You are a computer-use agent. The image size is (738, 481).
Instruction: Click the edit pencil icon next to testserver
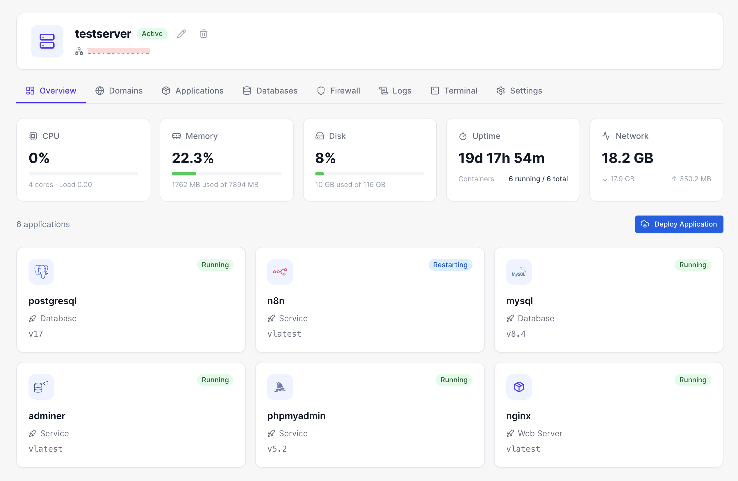click(x=181, y=34)
